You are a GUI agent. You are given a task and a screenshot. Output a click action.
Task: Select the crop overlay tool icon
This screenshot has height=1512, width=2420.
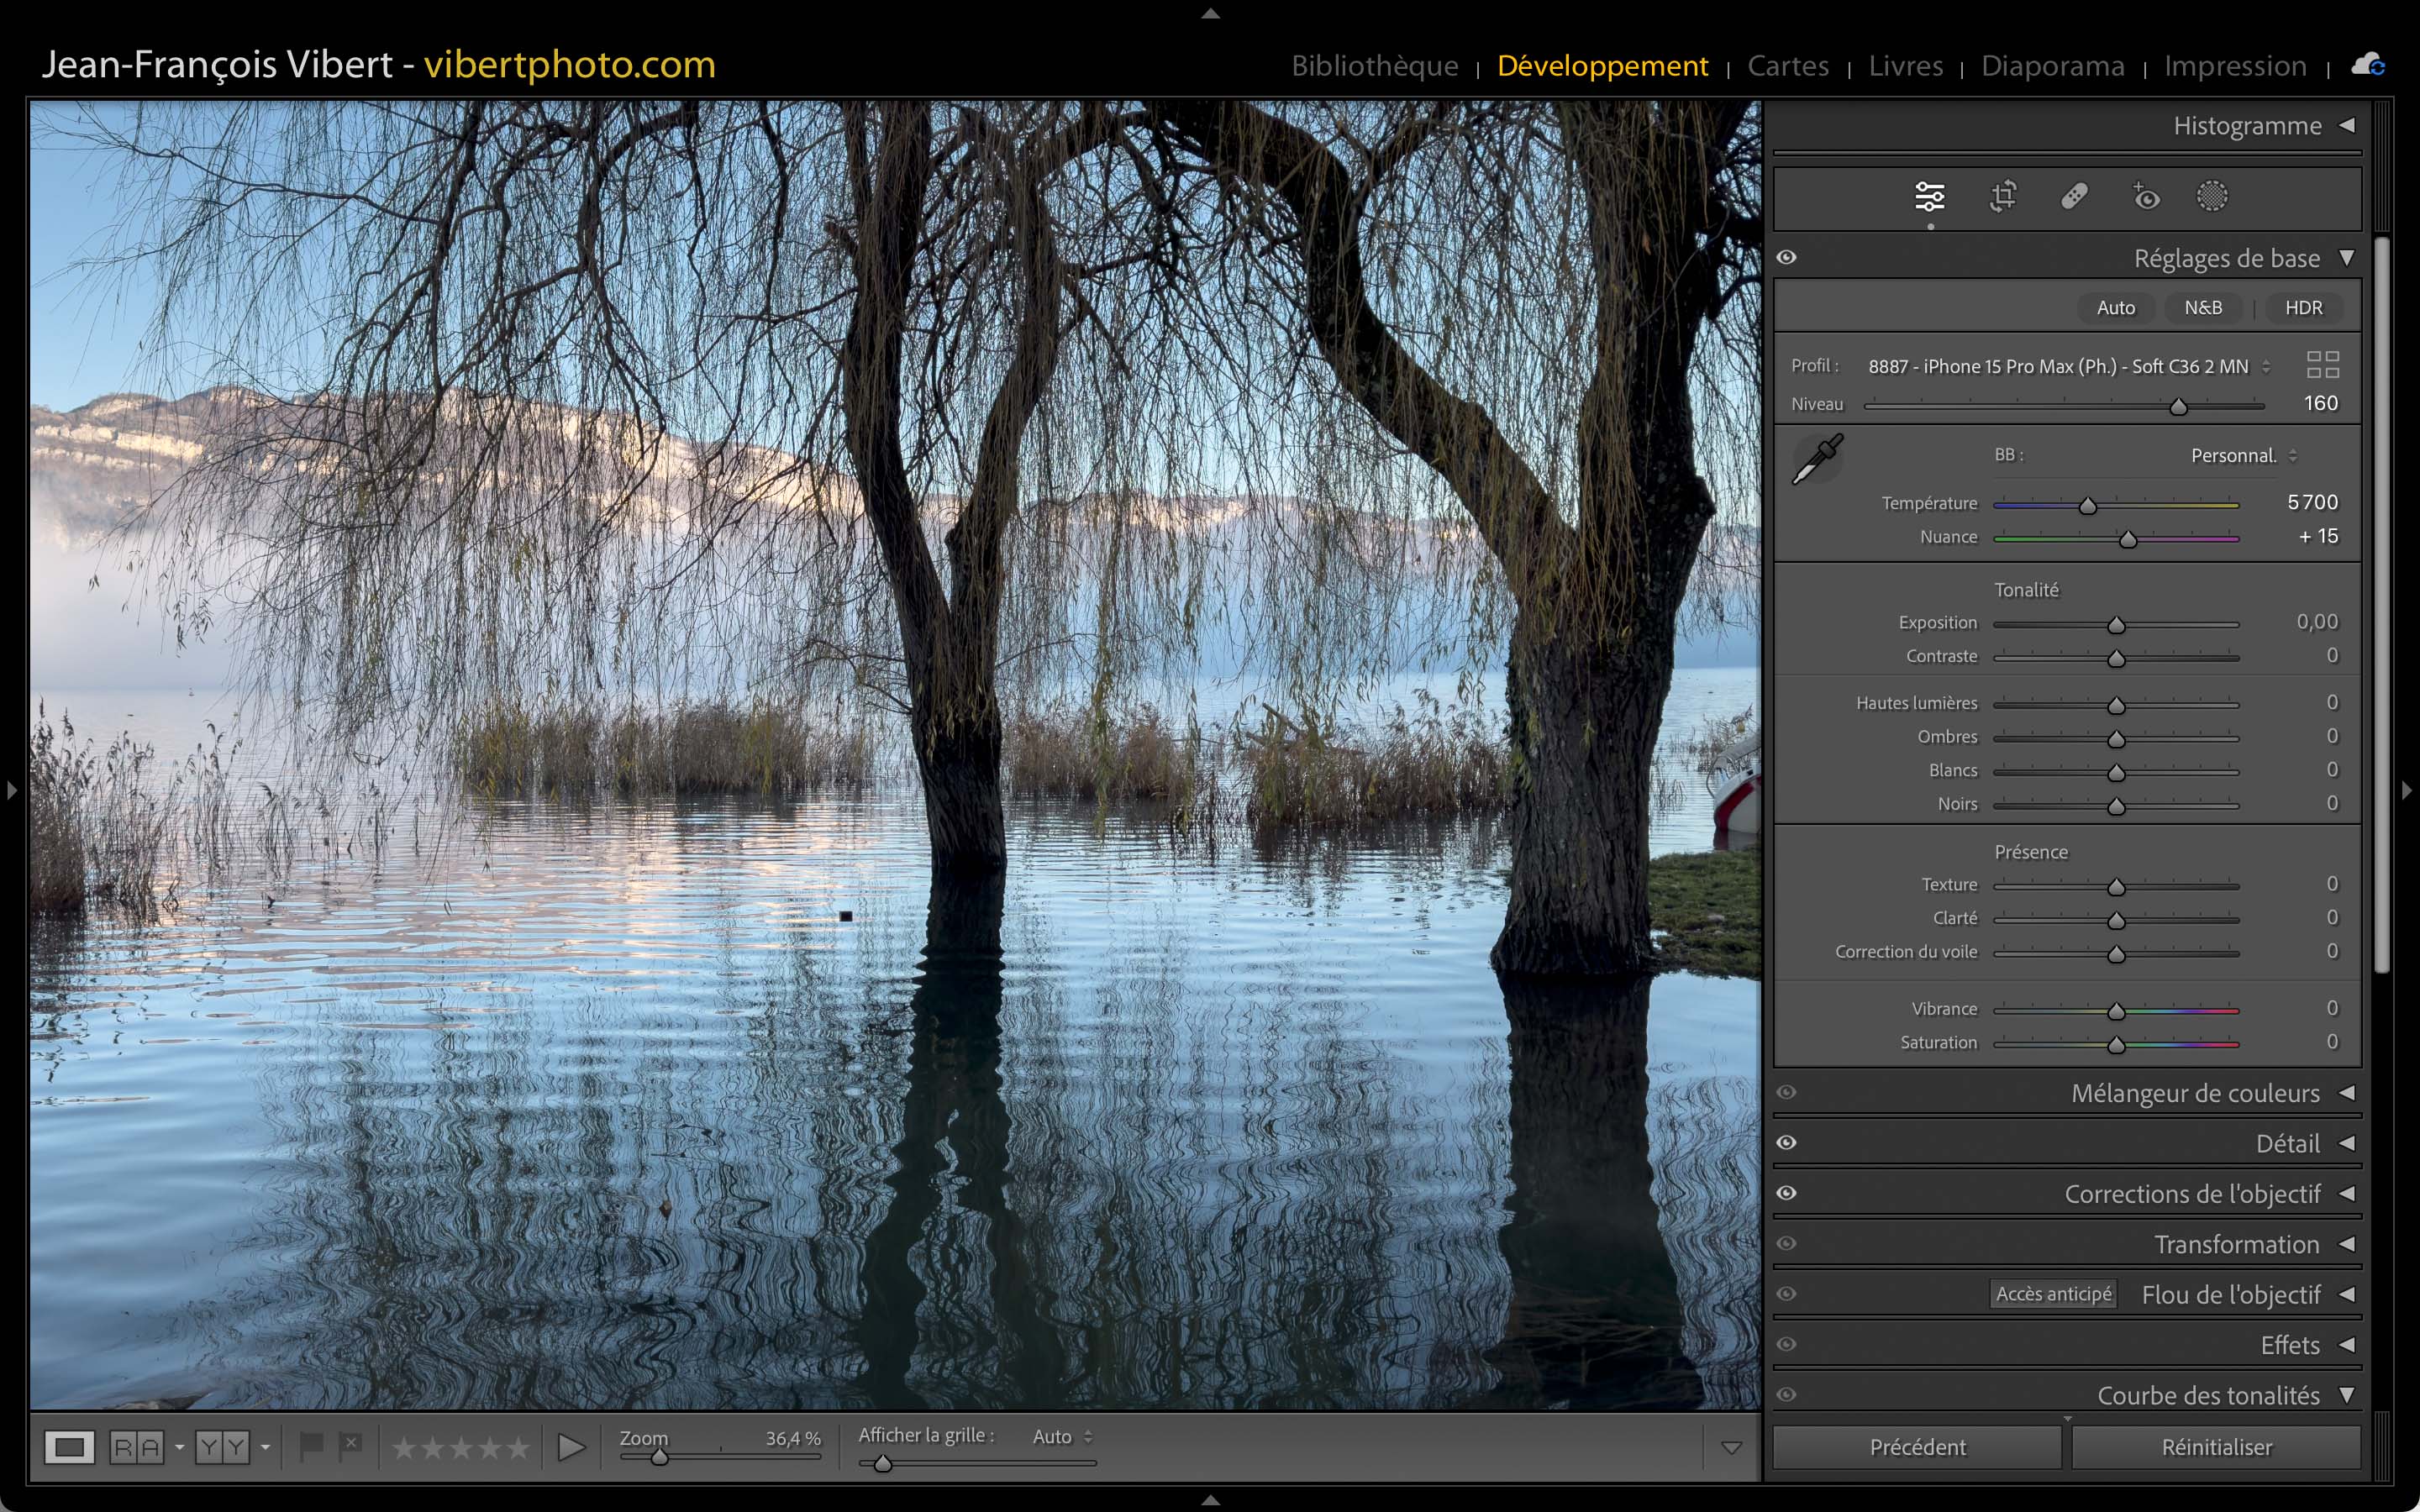[2002, 197]
